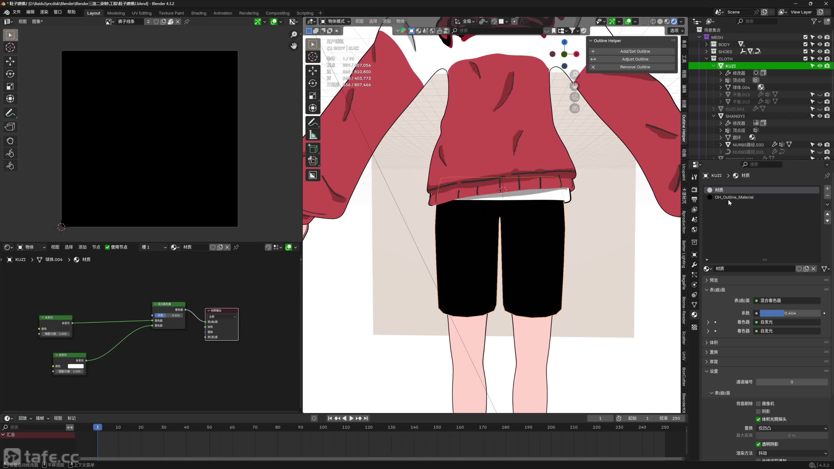
Task: Open the Texture properties tab
Action: pos(694,327)
